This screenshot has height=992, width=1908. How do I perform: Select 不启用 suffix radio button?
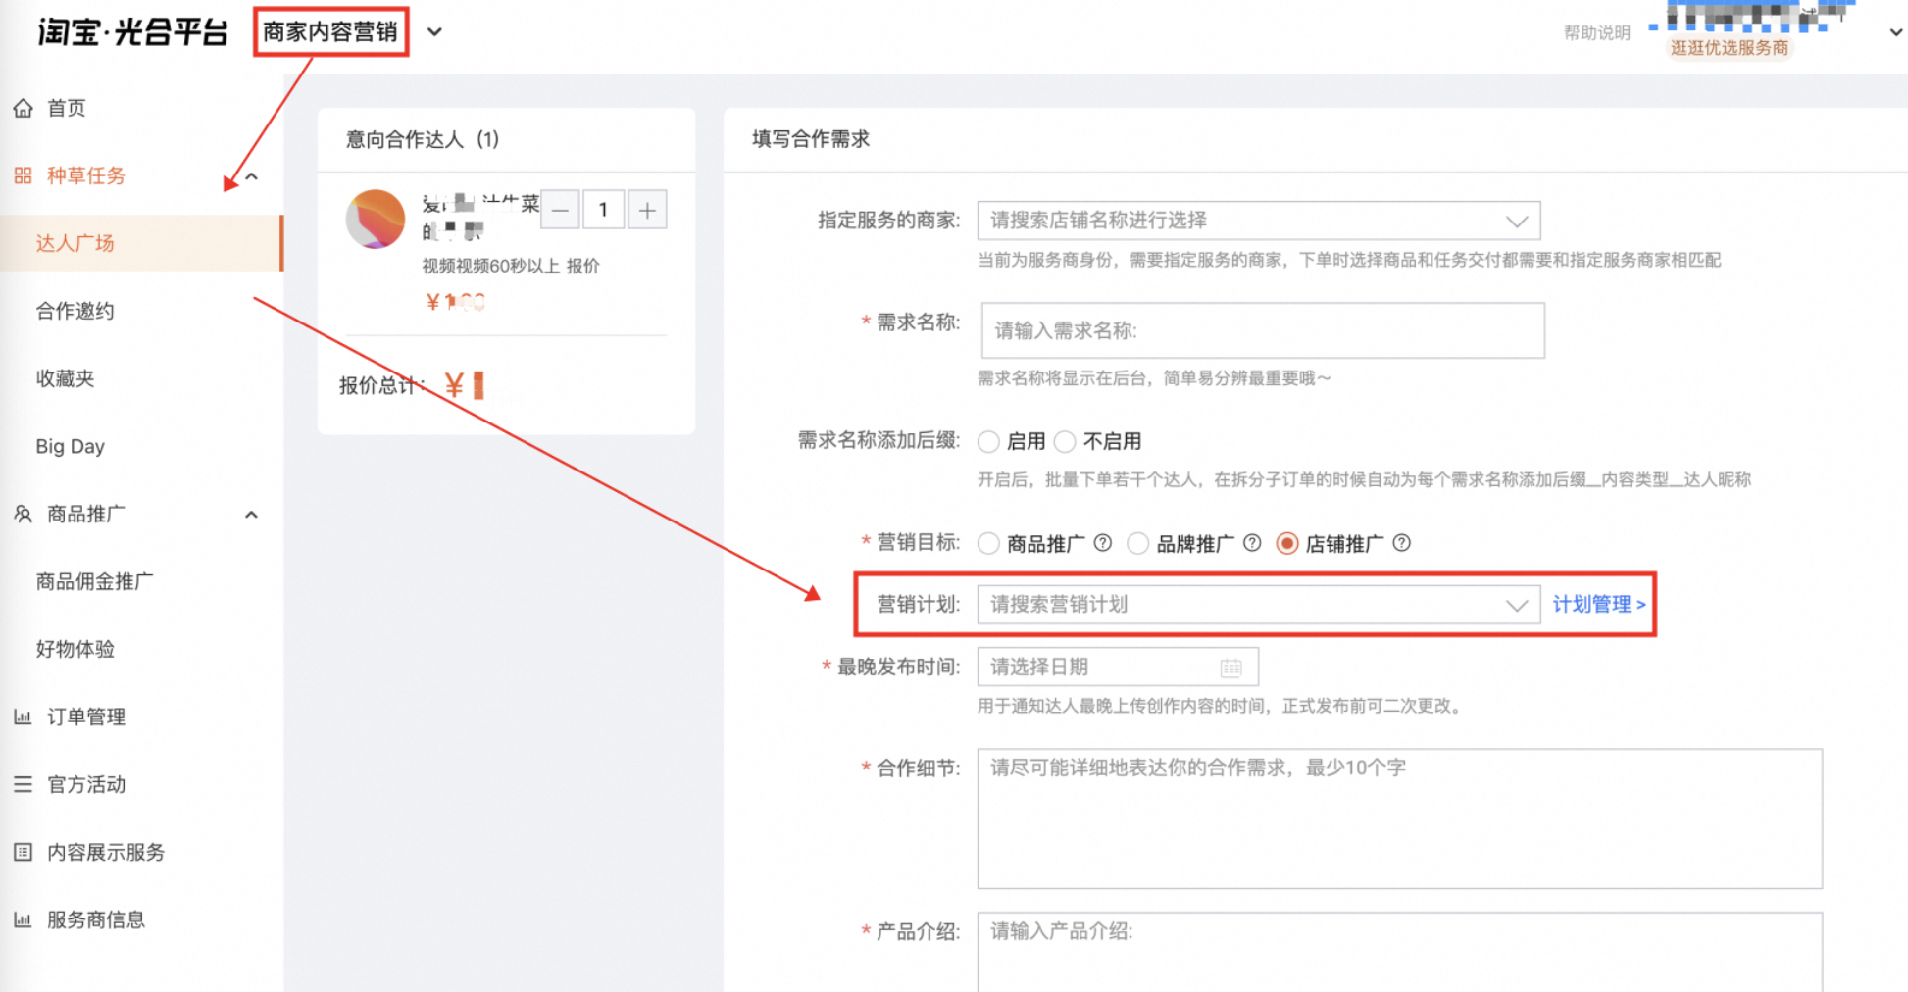coord(1065,442)
